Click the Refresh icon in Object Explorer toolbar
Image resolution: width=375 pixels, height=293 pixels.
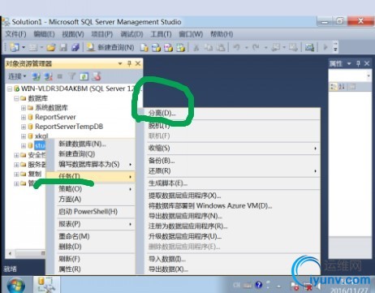84,76
